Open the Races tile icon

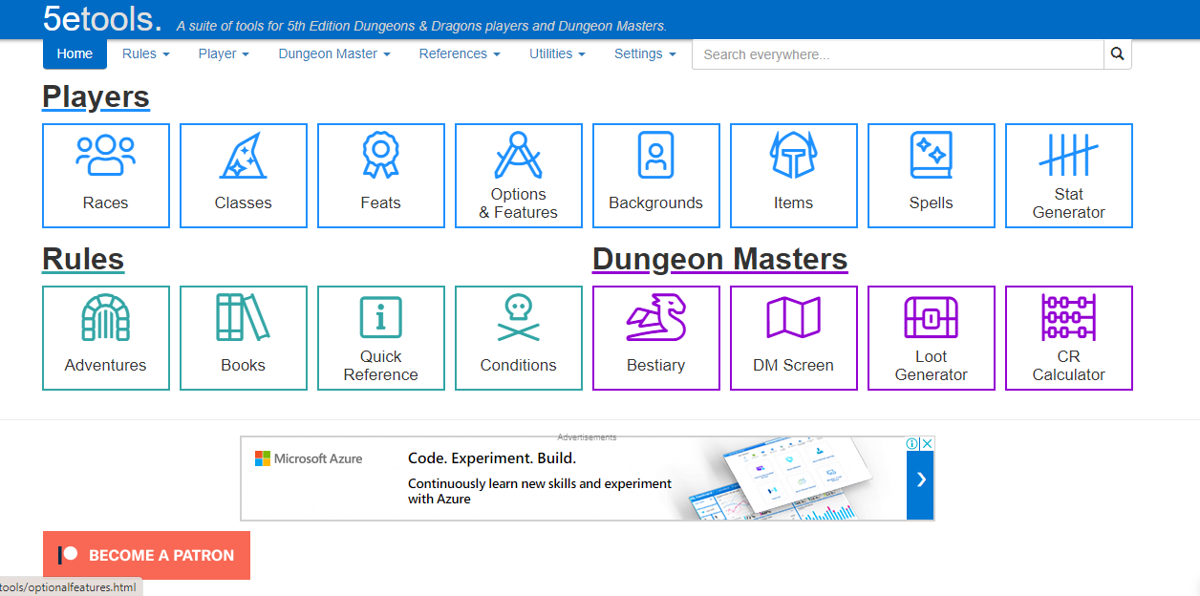(x=106, y=156)
